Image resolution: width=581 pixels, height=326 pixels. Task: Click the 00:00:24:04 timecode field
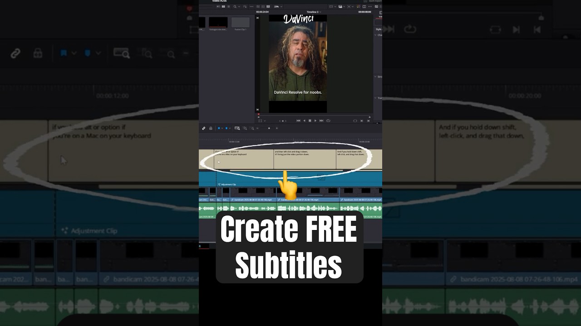(262, 12)
